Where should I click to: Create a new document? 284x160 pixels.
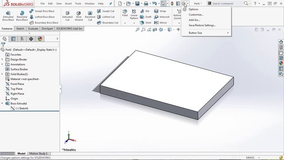click(x=120, y=4)
